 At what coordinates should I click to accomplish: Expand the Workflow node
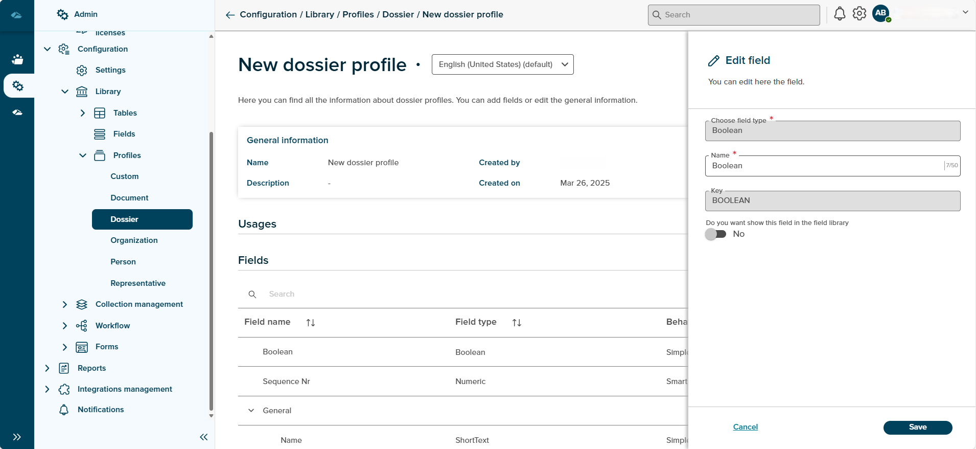pyautogui.click(x=65, y=326)
